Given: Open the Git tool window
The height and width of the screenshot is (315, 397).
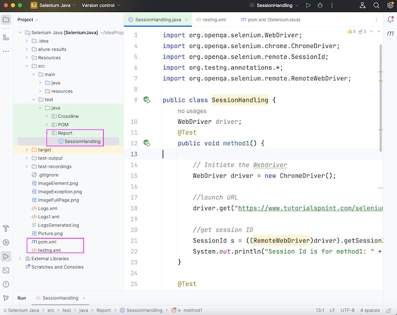Looking at the screenshot, I should click(6, 299).
